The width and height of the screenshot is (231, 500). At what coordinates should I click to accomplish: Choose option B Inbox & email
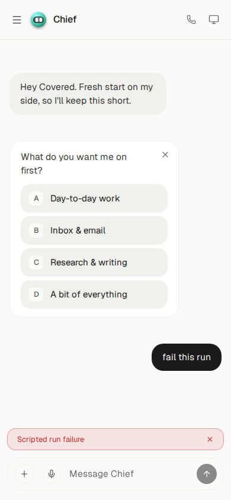click(94, 230)
